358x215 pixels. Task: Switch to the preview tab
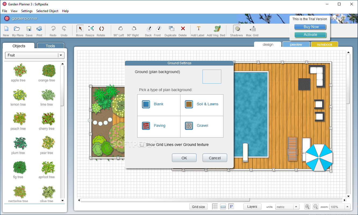click(296, 45)
